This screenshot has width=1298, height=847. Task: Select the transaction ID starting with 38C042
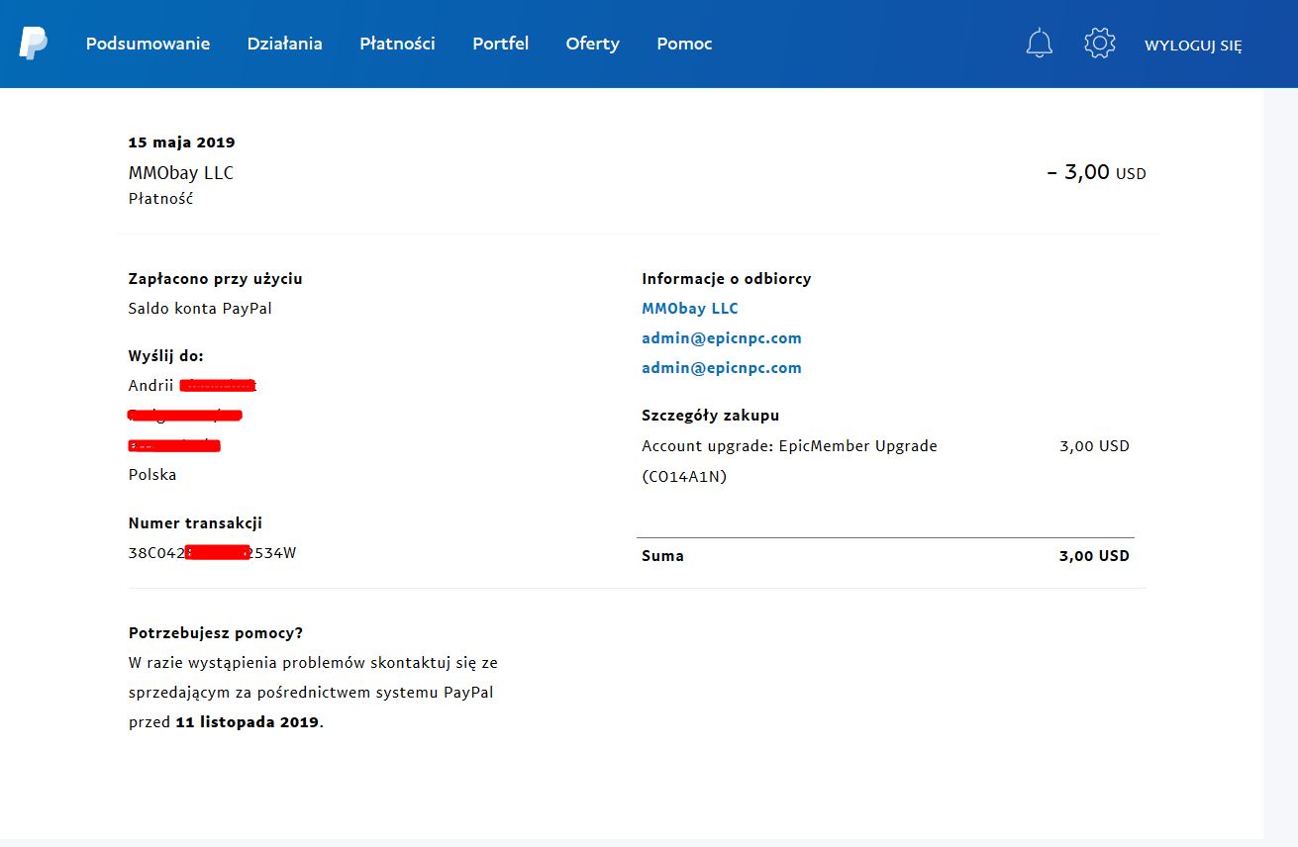(213, 553)
